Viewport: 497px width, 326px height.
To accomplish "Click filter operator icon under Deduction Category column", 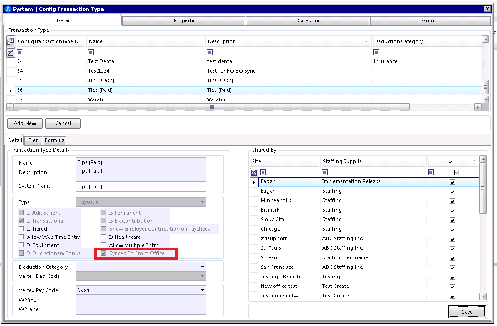I will coord(376,52).
